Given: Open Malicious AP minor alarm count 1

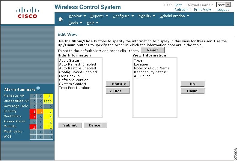Looking at the screenshot, I should tap(49, 96).
